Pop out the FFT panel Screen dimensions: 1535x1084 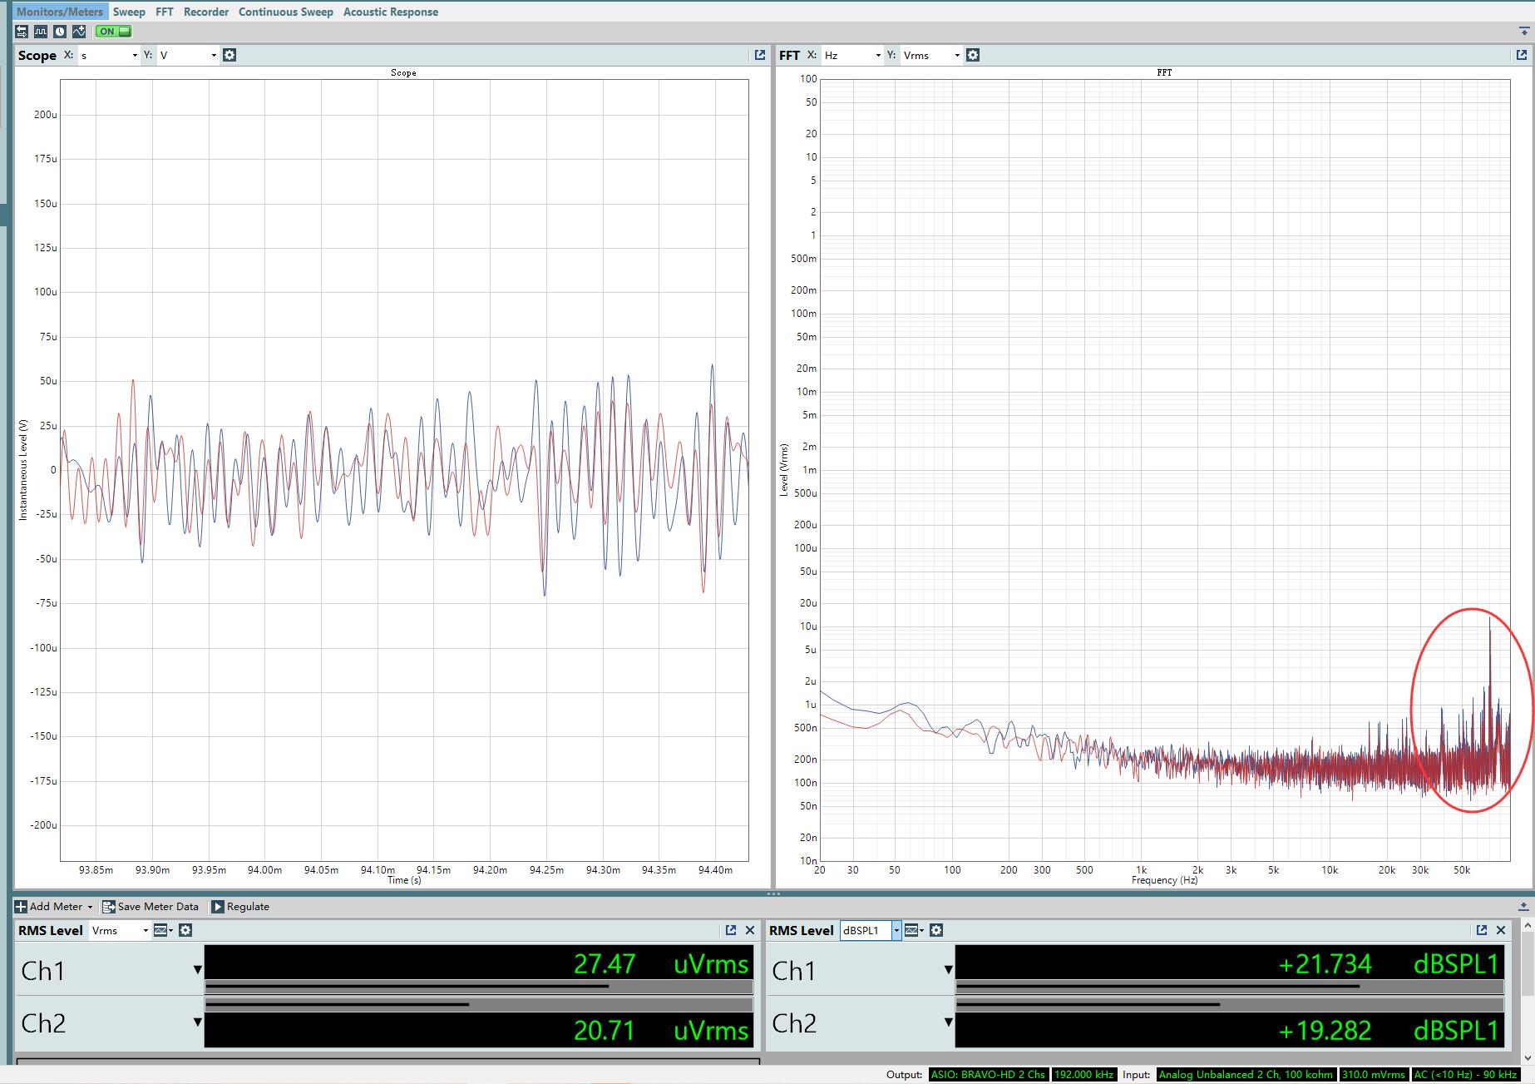pyautogui.click(x=1521, y=55)
